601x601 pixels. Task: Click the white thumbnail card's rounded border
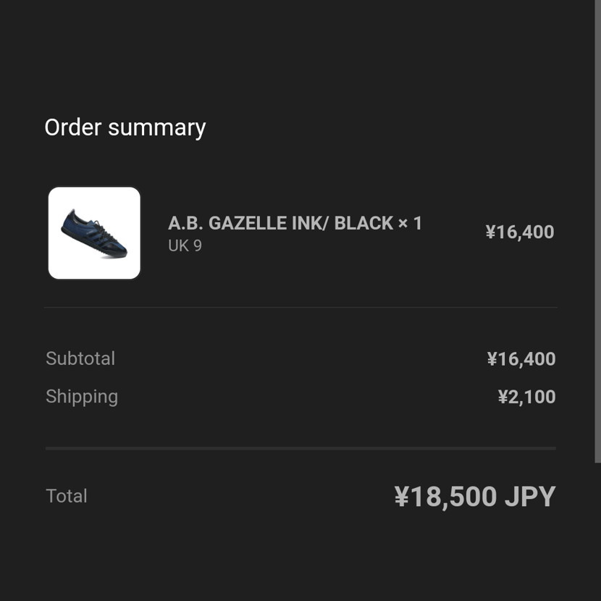[94, 188]
